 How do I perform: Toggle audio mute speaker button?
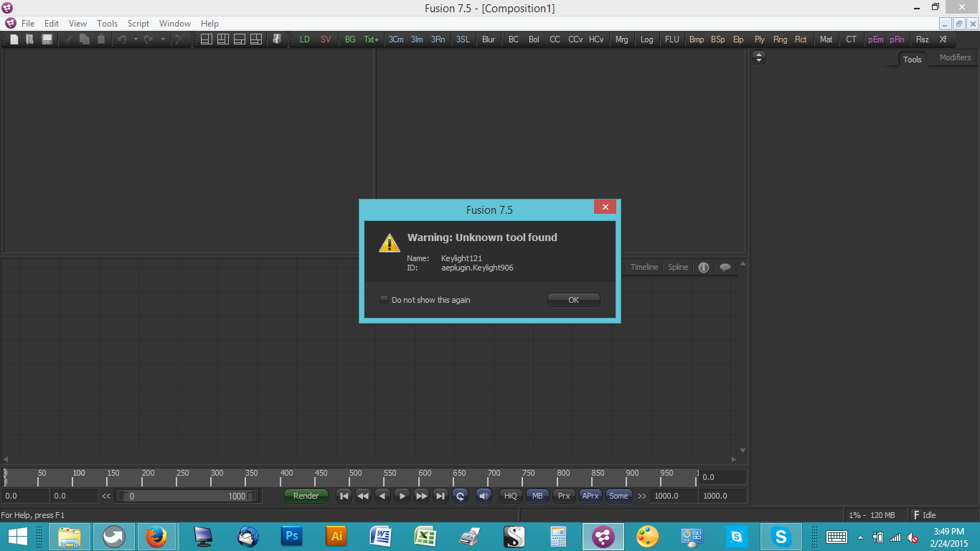pos(484,496)
